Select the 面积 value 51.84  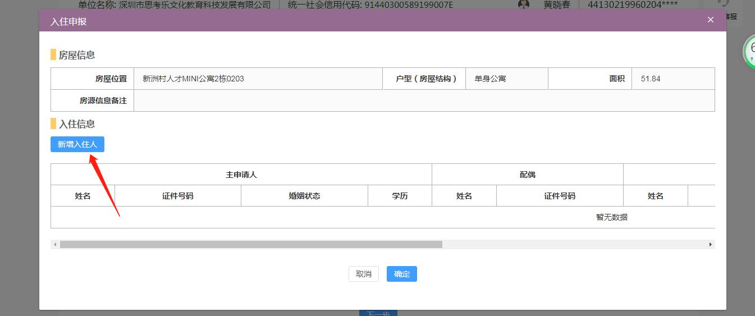click(651, 79)
